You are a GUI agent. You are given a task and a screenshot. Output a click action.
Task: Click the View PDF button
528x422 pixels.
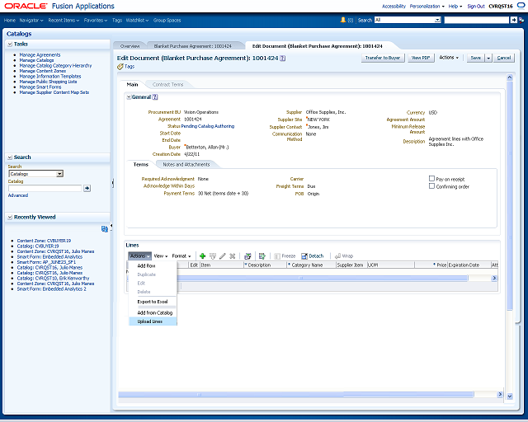click(x=421, y=58)
